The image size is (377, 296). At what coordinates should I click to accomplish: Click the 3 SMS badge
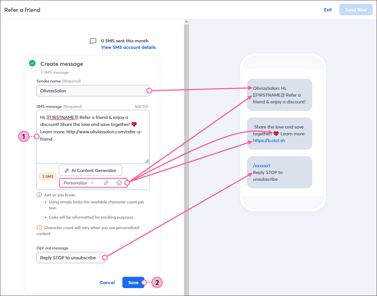click(x=48, y=177)
